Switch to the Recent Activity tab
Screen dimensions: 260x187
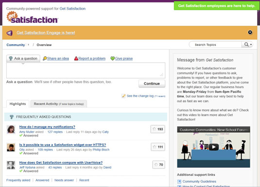coord(59,104)
